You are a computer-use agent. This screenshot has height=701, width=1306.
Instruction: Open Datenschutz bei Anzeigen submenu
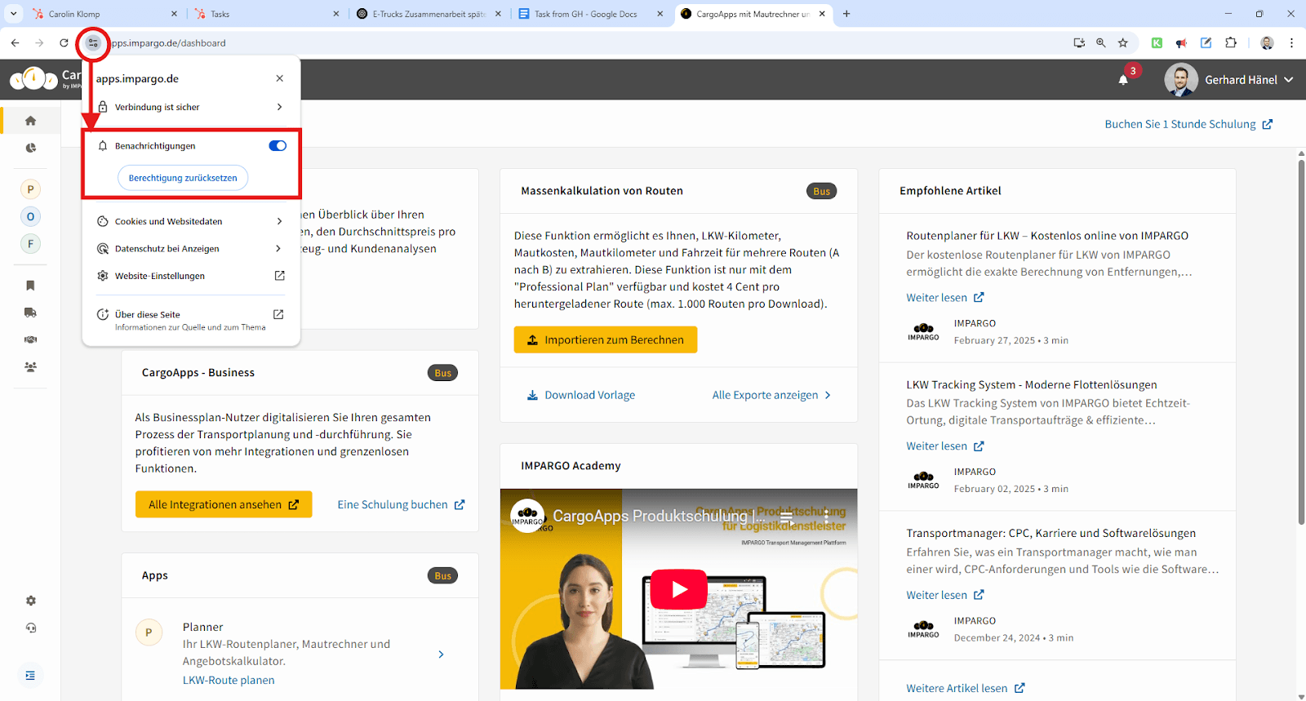[191, 249]
